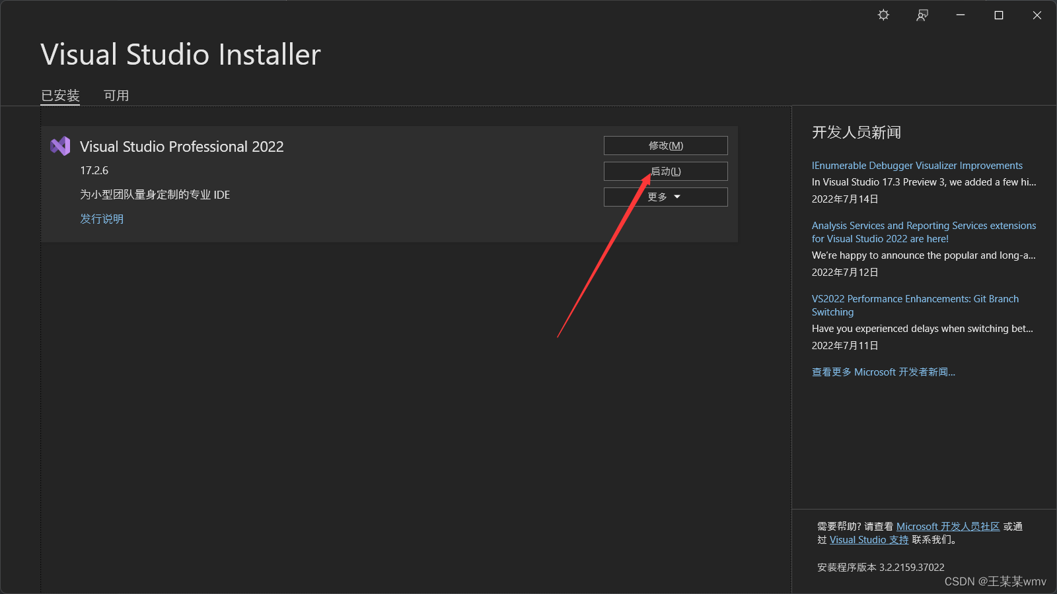Open IEnumerable Debugger Visualizer Improvements article
The width and height of the screenshot is (1057, 594).
pyautogui.click(x=916, y=165)
